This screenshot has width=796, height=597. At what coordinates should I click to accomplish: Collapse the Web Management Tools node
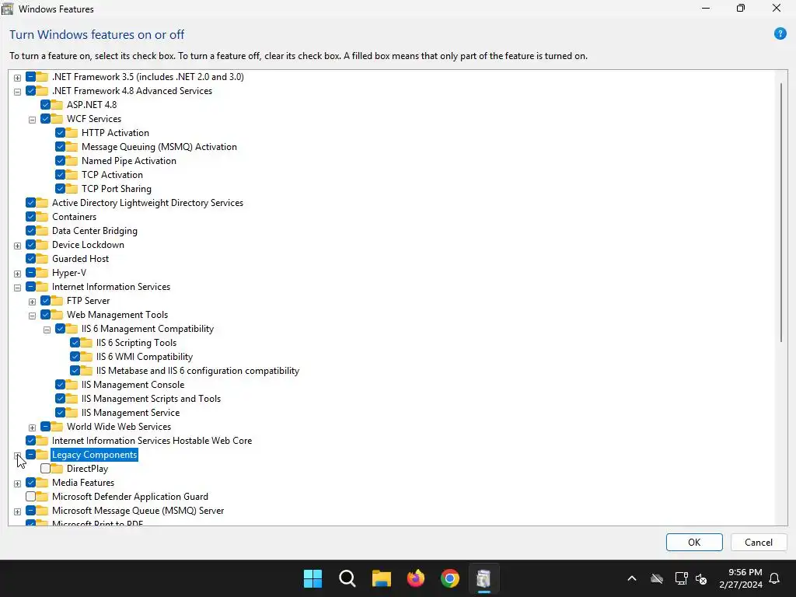[32, 316]
